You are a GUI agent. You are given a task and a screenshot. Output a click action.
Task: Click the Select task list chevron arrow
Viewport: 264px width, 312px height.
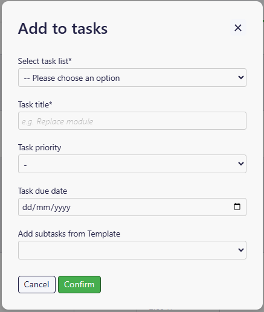(x=241, y=77)
